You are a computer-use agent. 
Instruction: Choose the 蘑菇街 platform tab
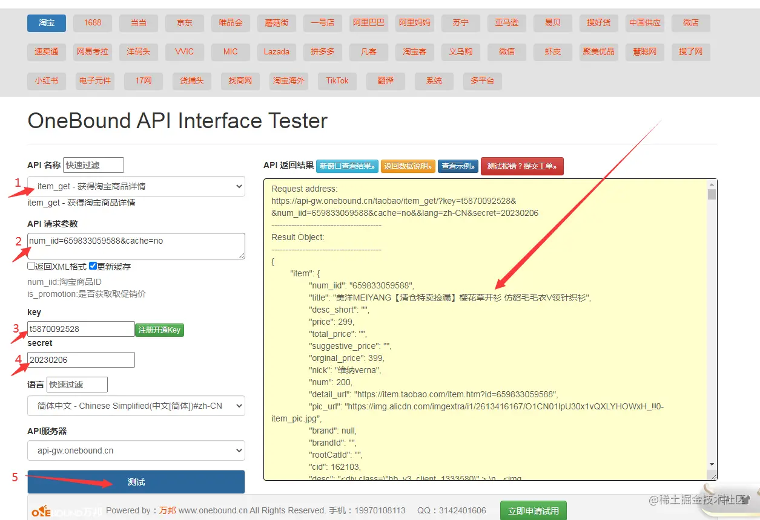click(277, 23)
